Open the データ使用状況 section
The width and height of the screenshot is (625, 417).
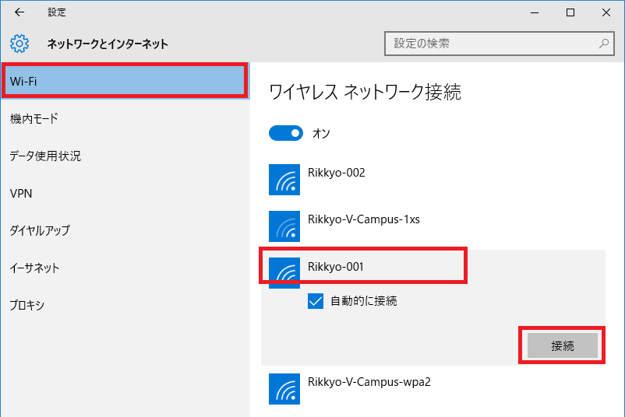tap(125, 156)
